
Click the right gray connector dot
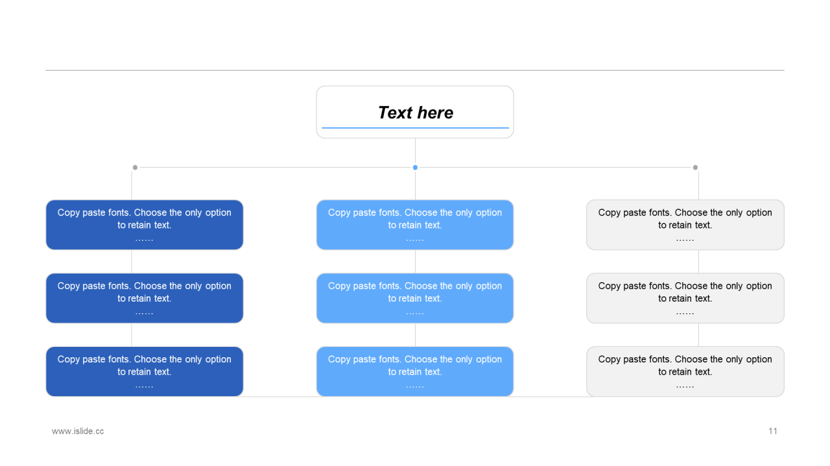(x=695, y=168)
